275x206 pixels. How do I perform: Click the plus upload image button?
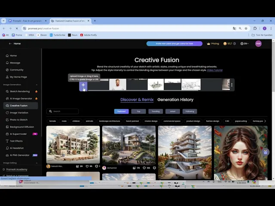83,85
